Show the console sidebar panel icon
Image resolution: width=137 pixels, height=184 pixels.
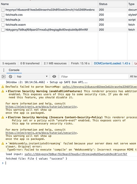tap(4, 77)
